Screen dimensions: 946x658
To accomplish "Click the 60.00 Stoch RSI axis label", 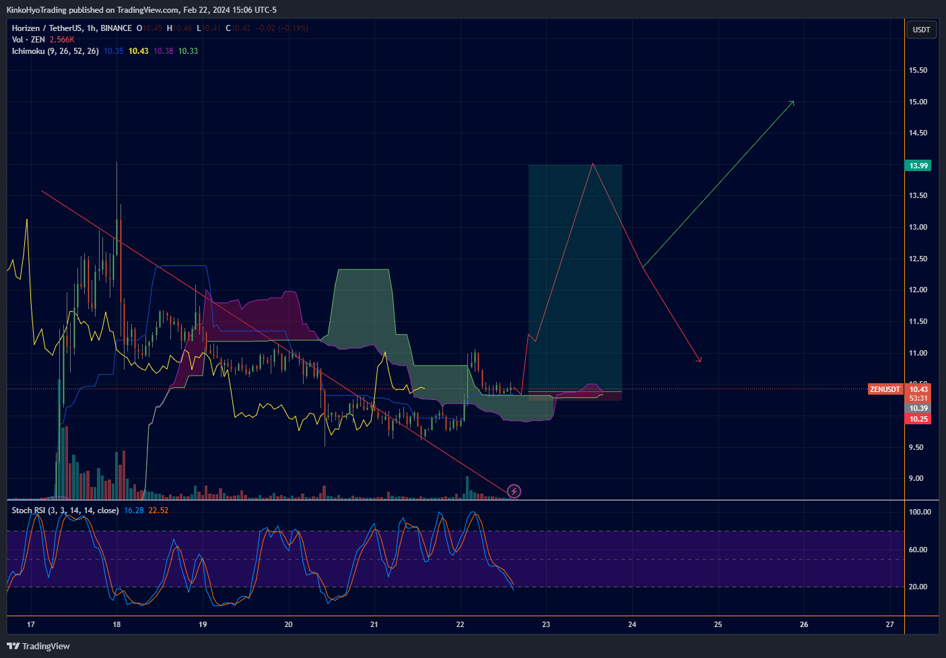I will tap(918, 550).
